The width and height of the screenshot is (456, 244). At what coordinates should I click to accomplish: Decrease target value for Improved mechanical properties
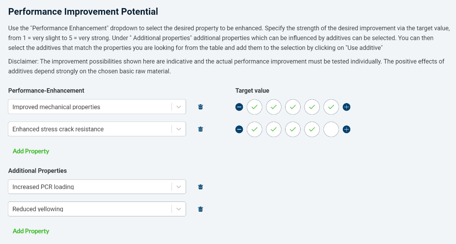(239, 107)
